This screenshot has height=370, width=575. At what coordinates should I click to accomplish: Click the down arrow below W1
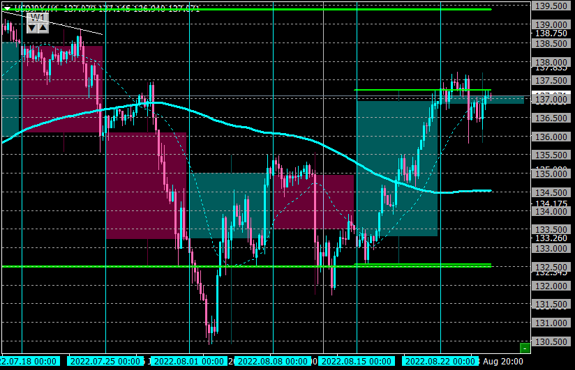click(32, 28)
